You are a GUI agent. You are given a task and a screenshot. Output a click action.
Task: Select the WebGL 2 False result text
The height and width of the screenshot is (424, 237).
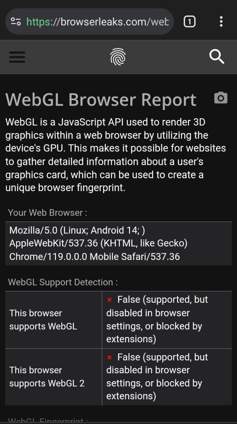point(157,377)
